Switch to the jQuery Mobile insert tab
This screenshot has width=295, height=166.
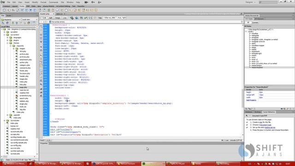[x=48, y=6]
